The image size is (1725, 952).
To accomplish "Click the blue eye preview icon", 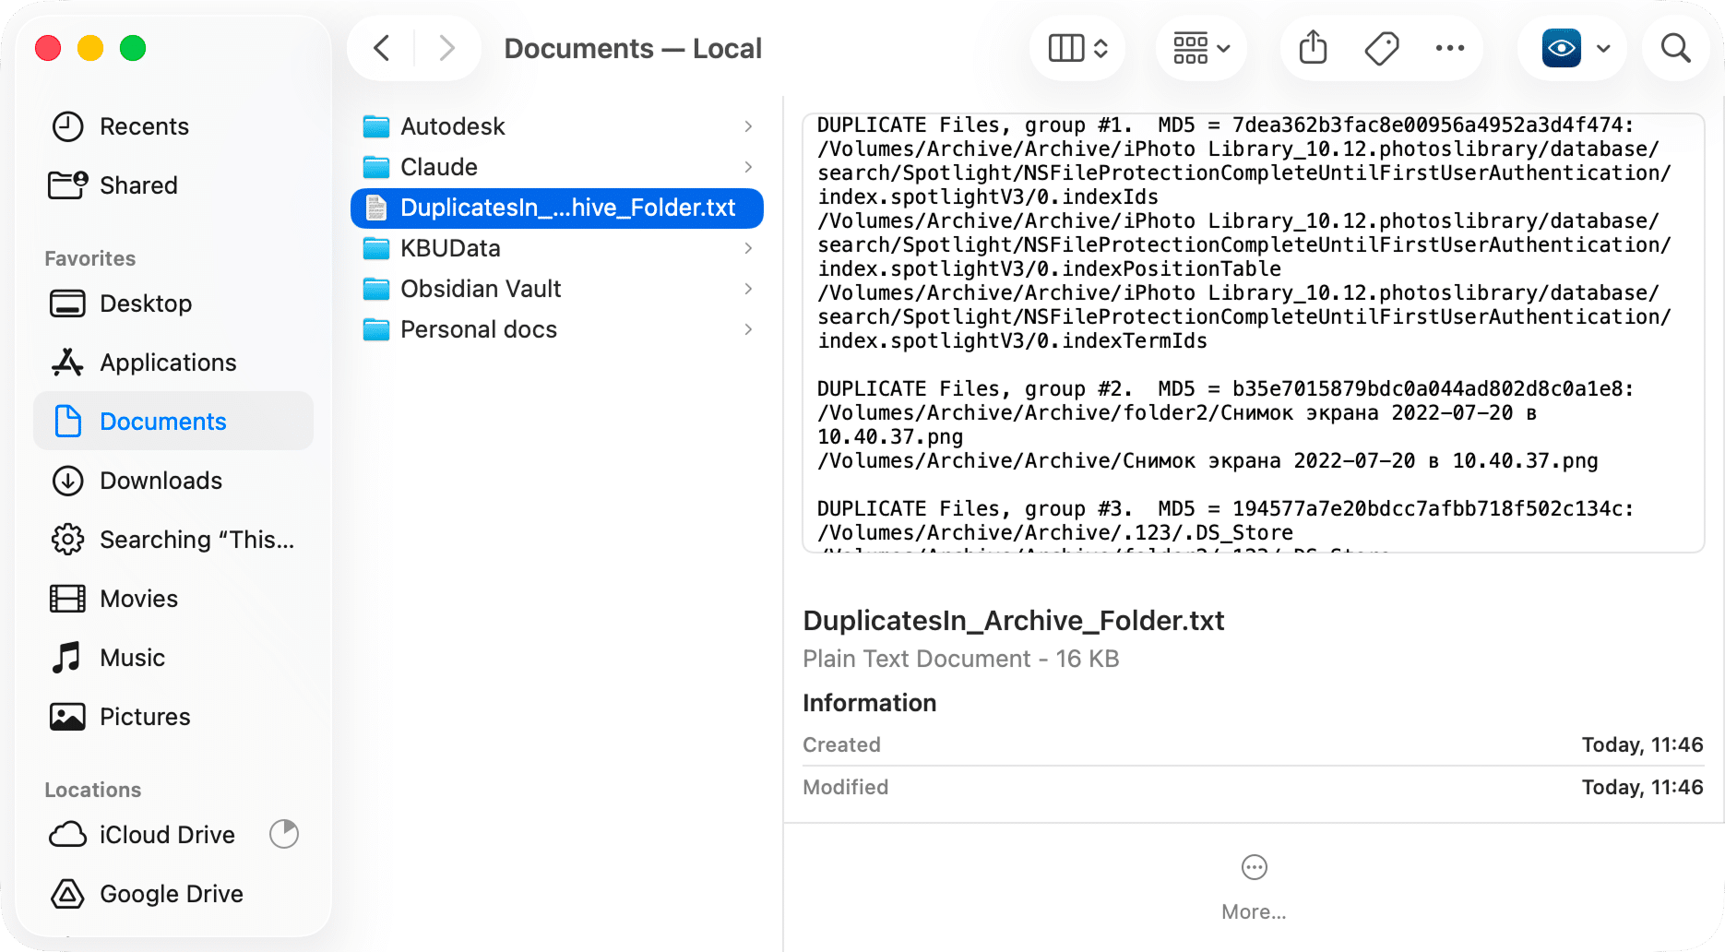I will 1562,48.
